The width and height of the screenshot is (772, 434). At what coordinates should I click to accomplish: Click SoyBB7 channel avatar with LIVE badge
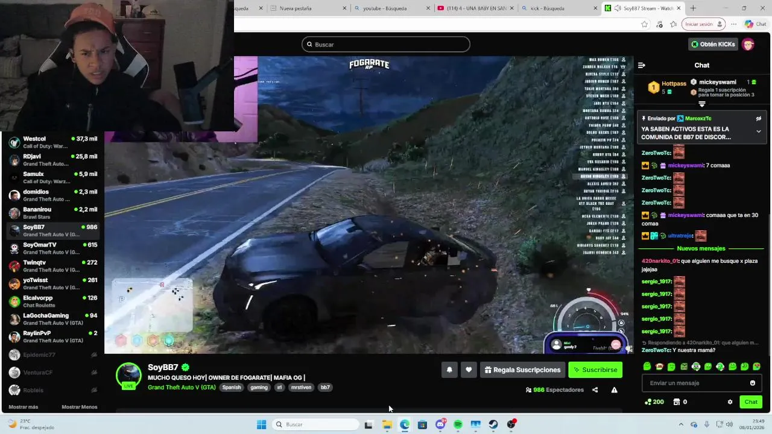pos(128,376)
